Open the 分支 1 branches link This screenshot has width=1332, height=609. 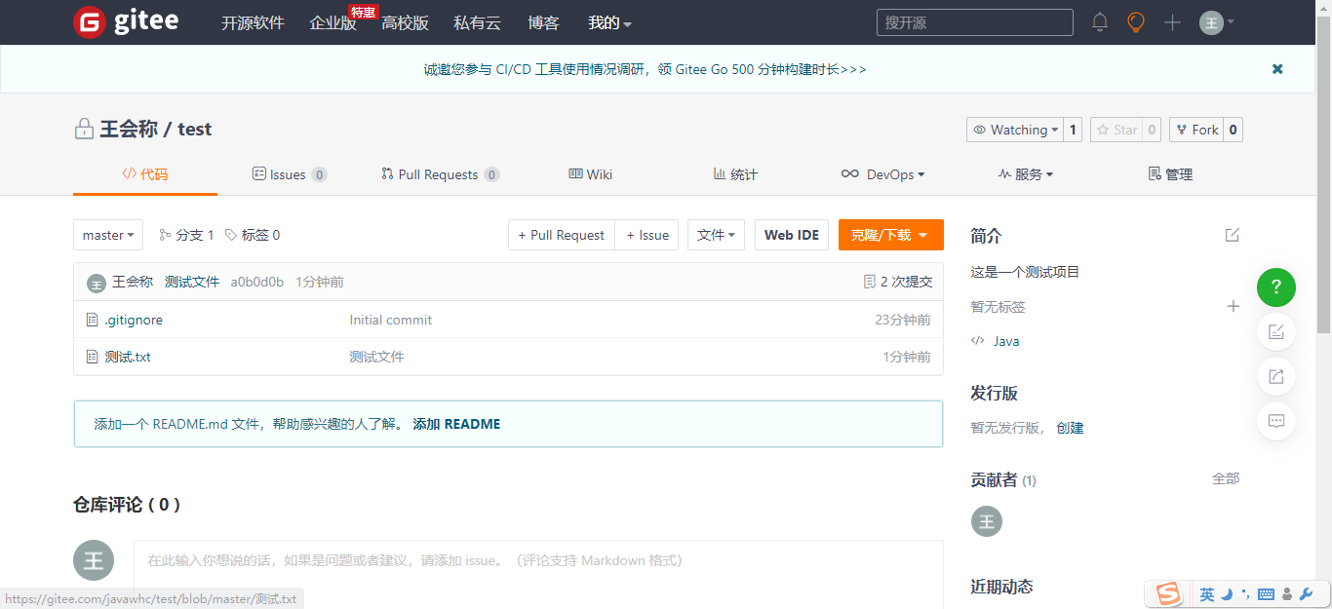click(x=186, y=235)
